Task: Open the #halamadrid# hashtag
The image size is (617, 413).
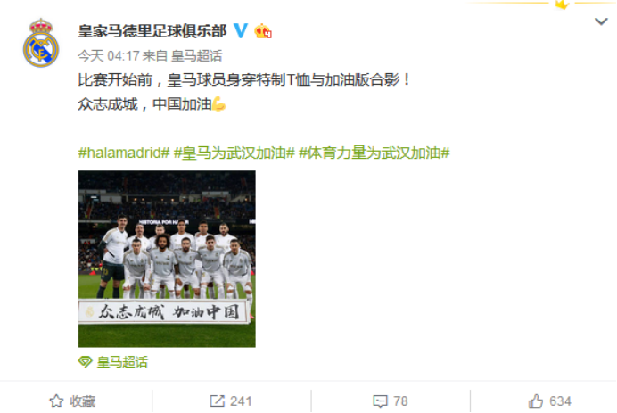Action: tap(124, 153)
